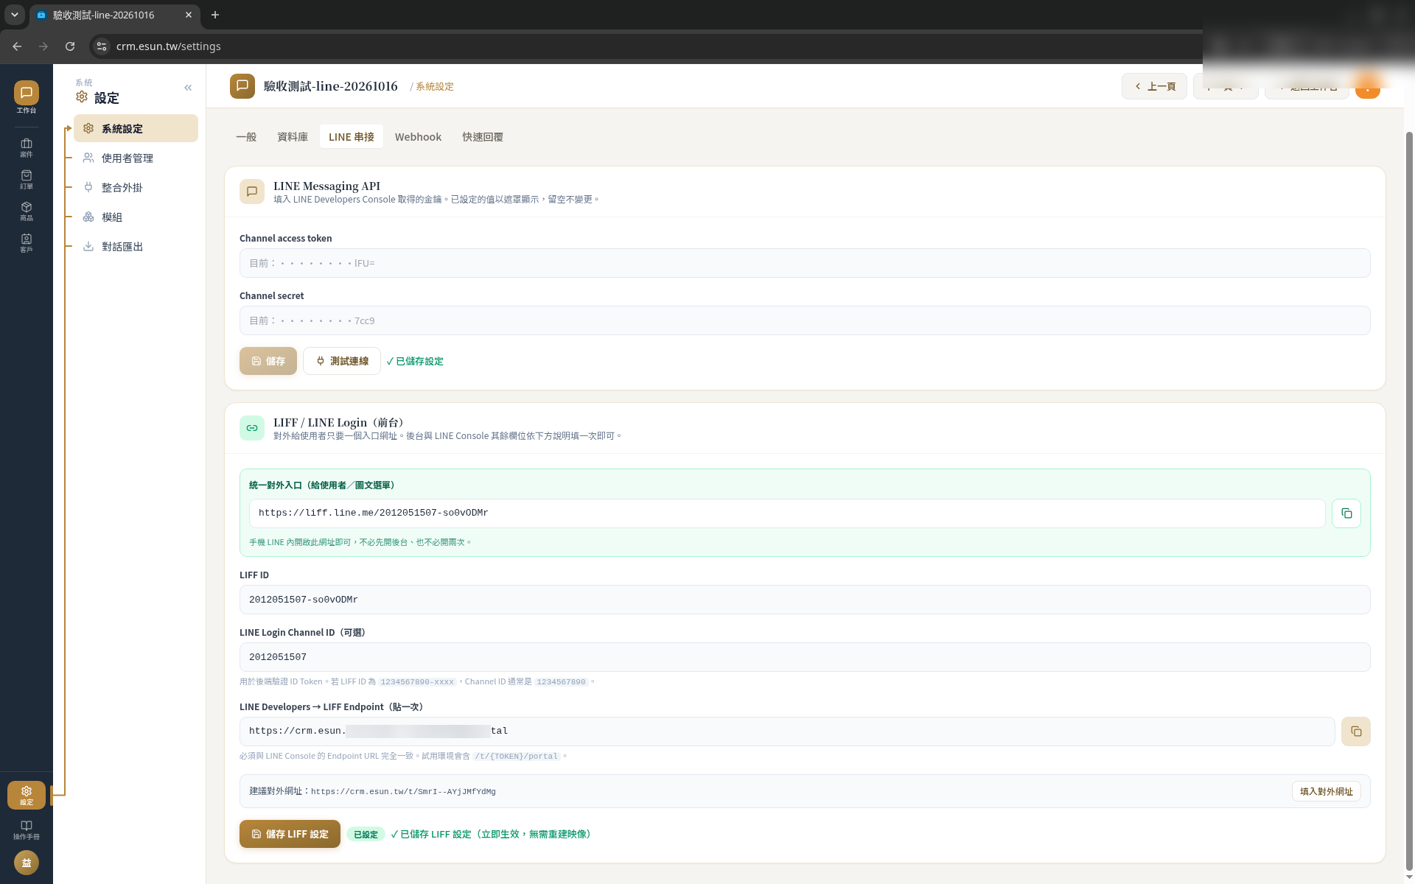Viewport: 1415px width, 884px height.
Task: Click the 儲存 button for the Messaging API
Action: (268, 361)
